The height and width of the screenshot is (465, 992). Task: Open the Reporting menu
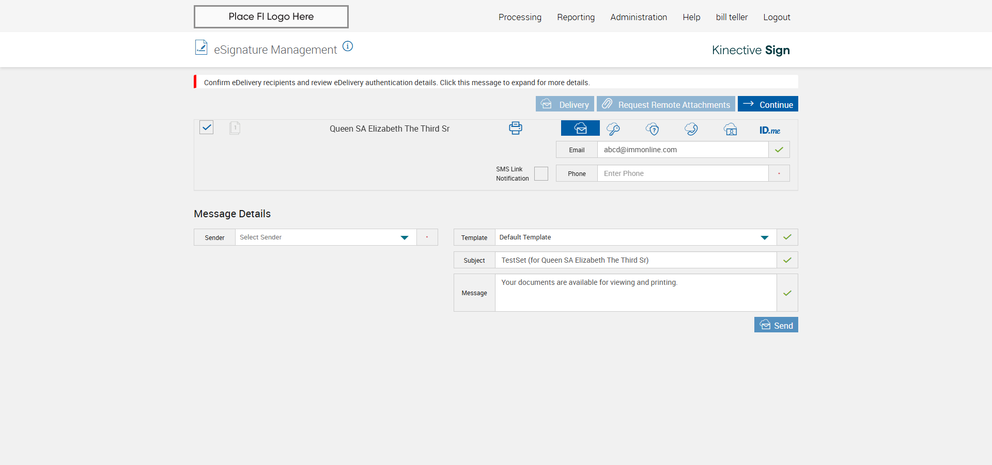[576, 17]
